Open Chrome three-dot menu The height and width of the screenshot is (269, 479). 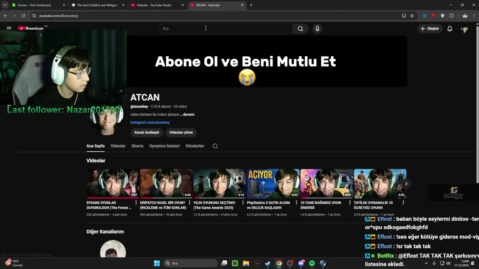(474, 16)
